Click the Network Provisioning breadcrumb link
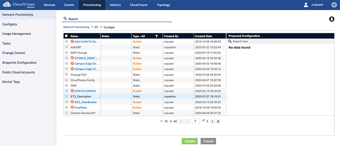Screen dimensions: 340x146 coord(76,27)
